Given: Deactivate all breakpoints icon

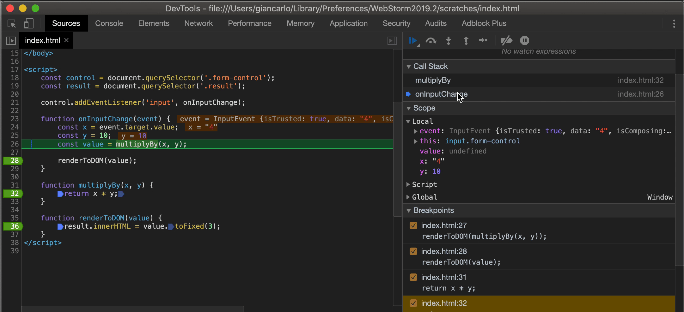Looking at the screenshot, I should click(x=506, y=40).
